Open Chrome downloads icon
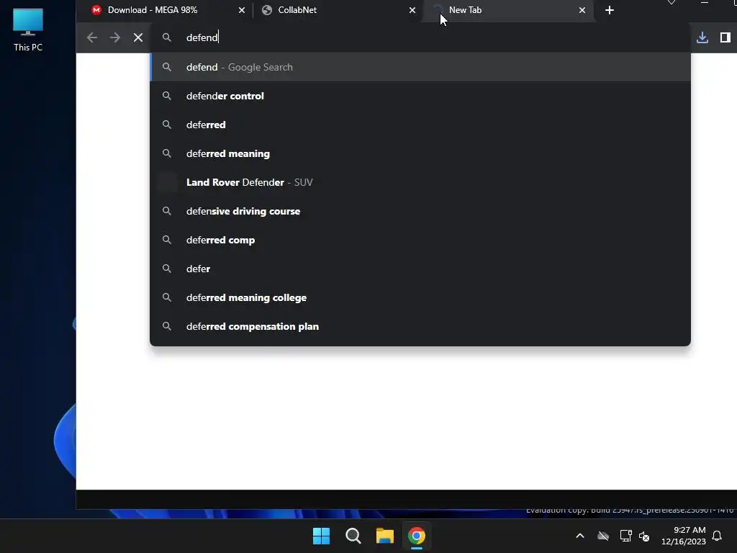This screenshot has height=553, width=737. click(702, 37)
